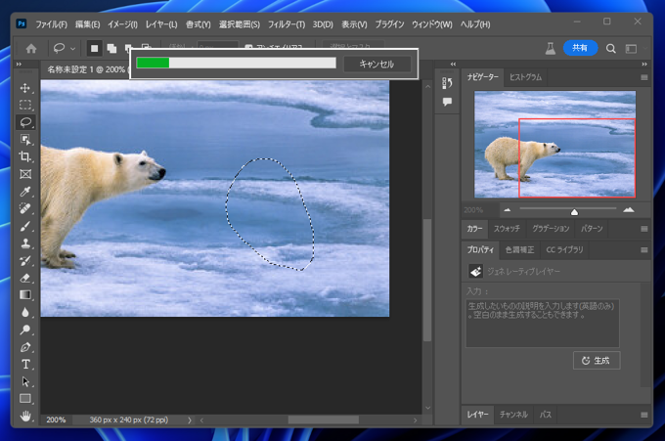Click the blue 共有 share button

(580, 48)
